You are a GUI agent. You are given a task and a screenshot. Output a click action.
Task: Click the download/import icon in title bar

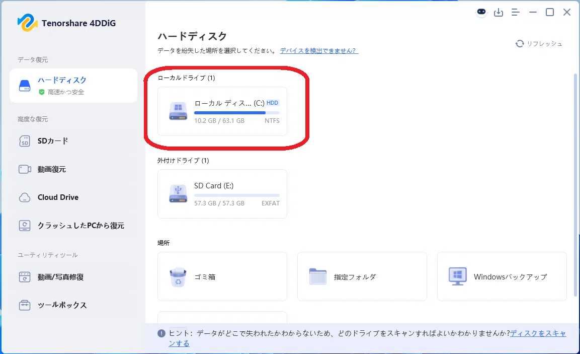(x=498, y=13)
